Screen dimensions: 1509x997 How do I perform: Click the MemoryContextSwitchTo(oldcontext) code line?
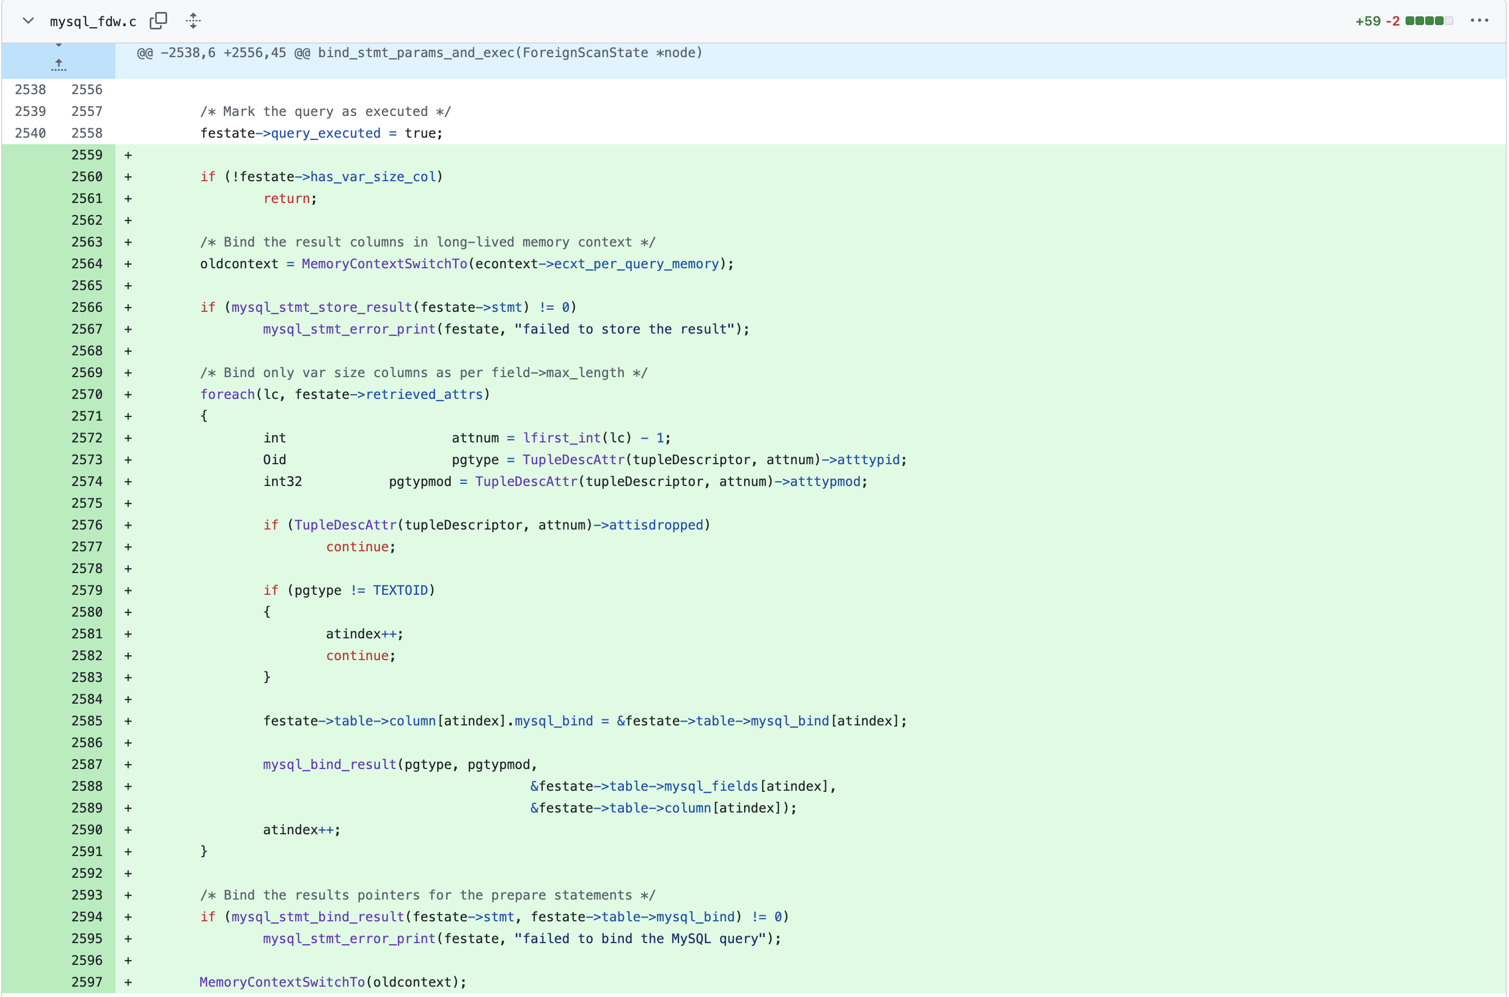tap(333, 982)
